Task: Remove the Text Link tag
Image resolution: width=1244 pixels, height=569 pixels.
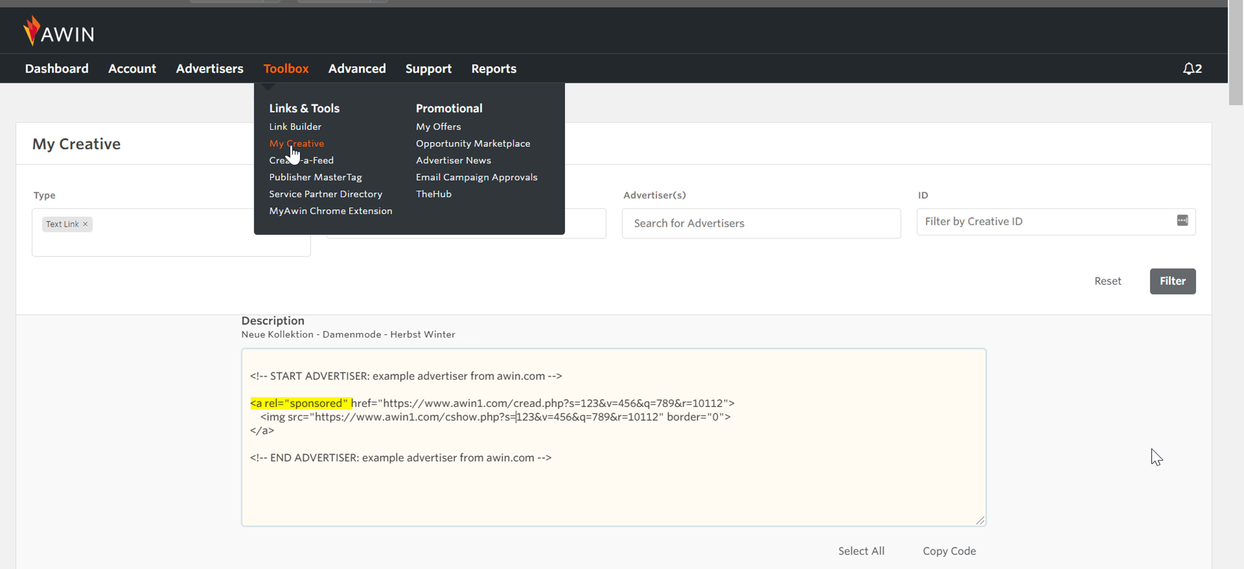Action: [x=85, y=224]
